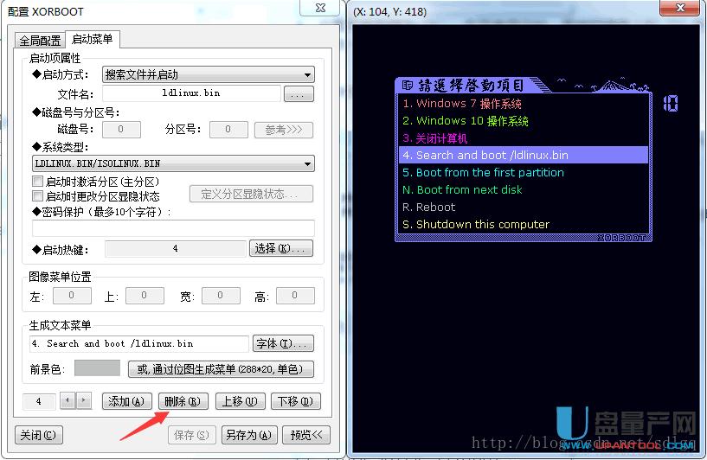Click the 保存(S) button
Viewport: 707px width, 460px height.
pos(192,435)
